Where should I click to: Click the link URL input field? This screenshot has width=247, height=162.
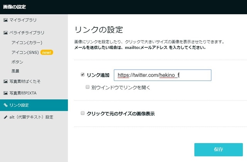point(162,75)
